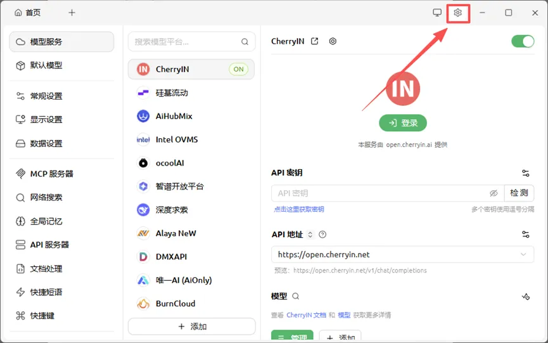Click 点击这里获取密钥 link
The image size is (548, 343).
(299, 209)
